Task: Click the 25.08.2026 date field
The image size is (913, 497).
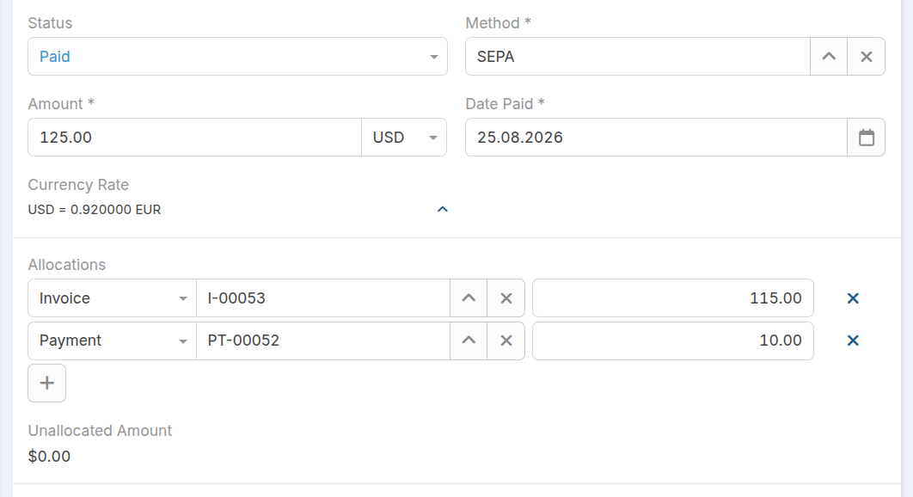Action: click(x=656, y=138)
